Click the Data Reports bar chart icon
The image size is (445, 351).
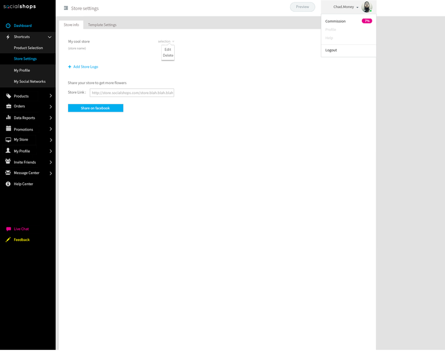9,117
